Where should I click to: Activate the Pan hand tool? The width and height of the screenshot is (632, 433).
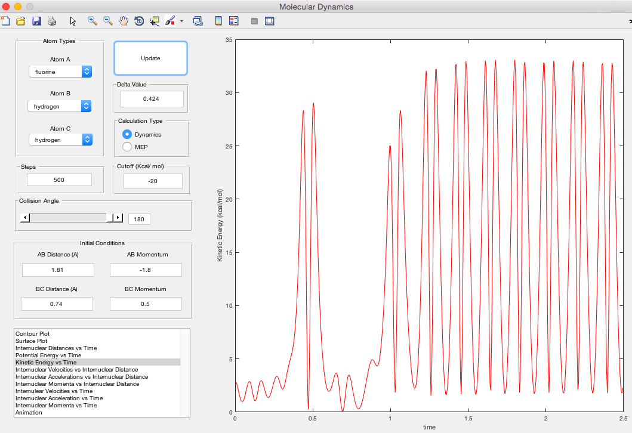pos(124,21)
